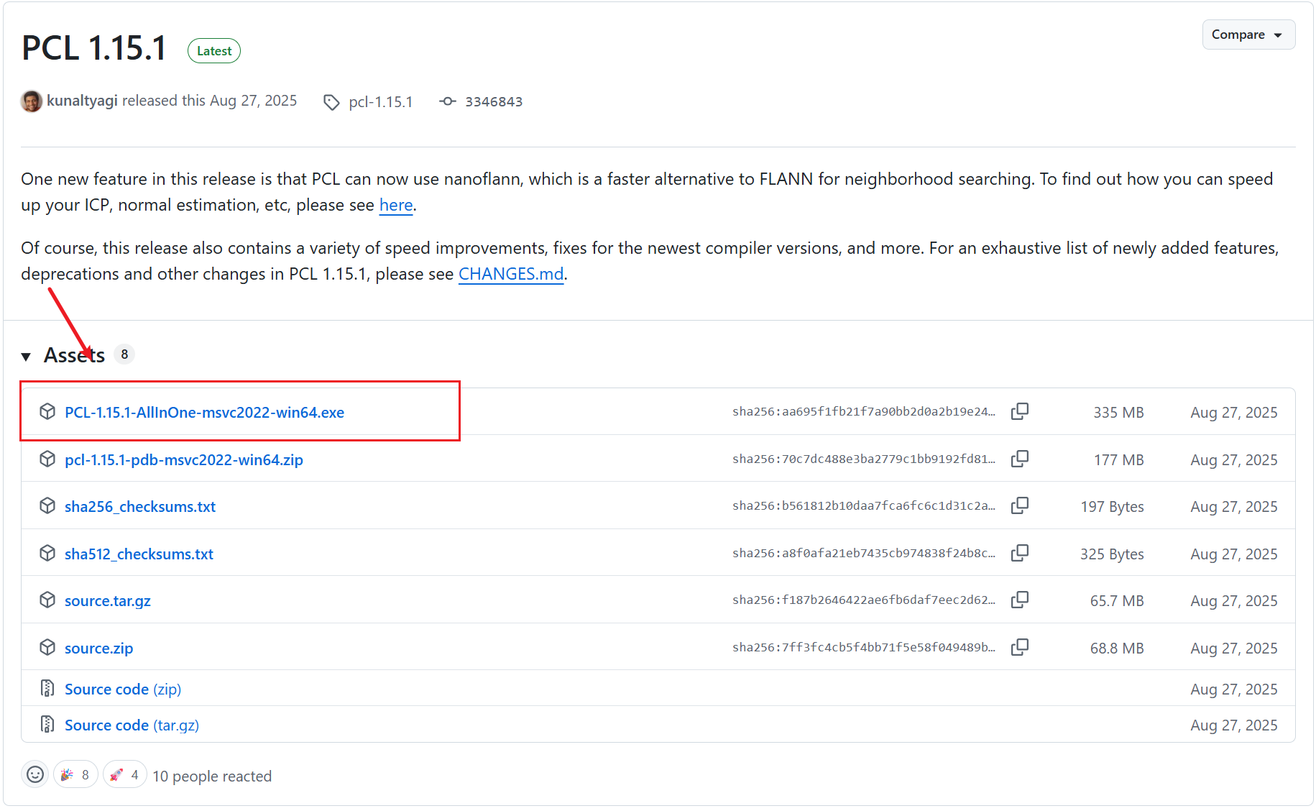Click the '10 people reacted' text
The height and width of the screenshot is (811, 1316).
click(x=212, y=776)
